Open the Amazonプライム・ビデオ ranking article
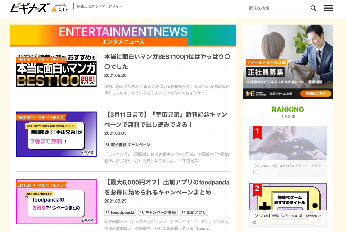Viewport: 347px width, 232px height. pyautogui.click(x=288, y=169)
